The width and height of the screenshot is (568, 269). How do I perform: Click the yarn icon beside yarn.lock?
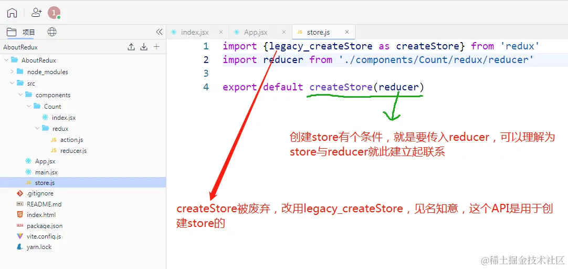point(20,247)
